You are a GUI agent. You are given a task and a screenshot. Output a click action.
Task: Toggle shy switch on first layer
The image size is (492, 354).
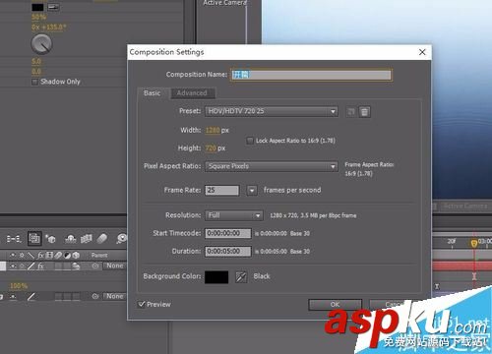[x=13, y=265]
